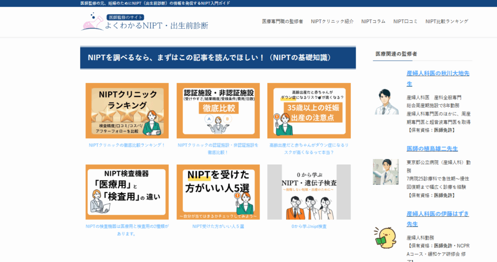Open NIPT比較ランキング menu item
Screen dimensions: 497x262
[447, 21]
